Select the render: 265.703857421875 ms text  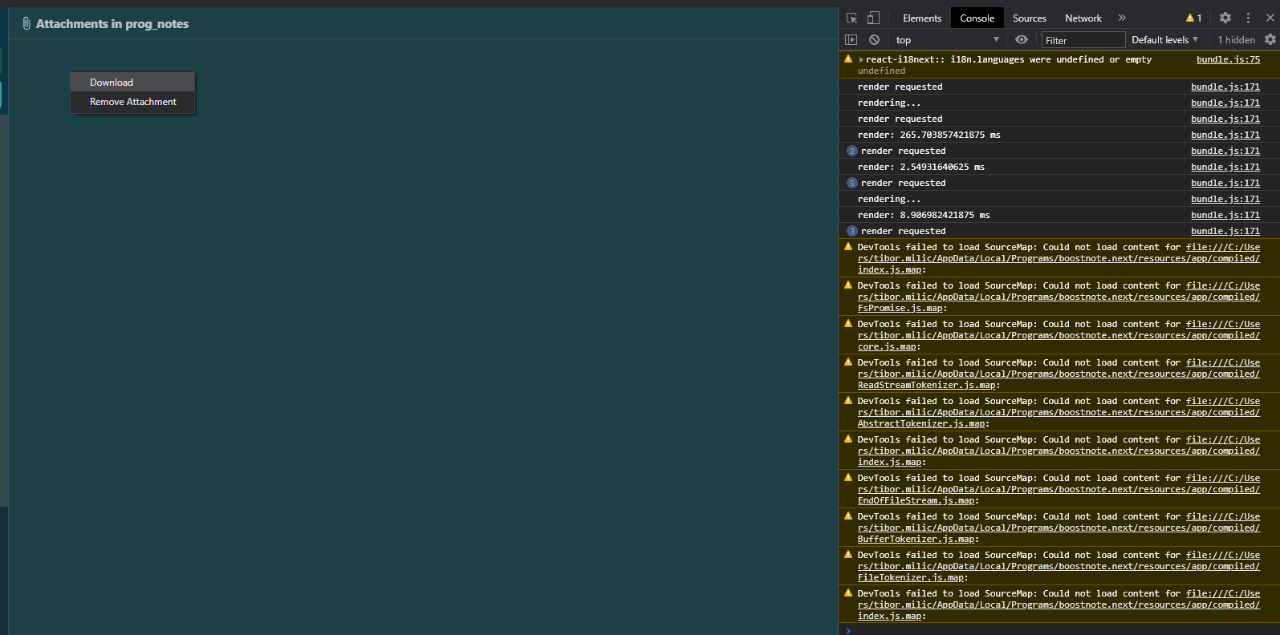[929, 135]
